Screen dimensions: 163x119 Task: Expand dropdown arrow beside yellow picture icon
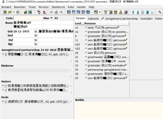click(x=100, y=12)
